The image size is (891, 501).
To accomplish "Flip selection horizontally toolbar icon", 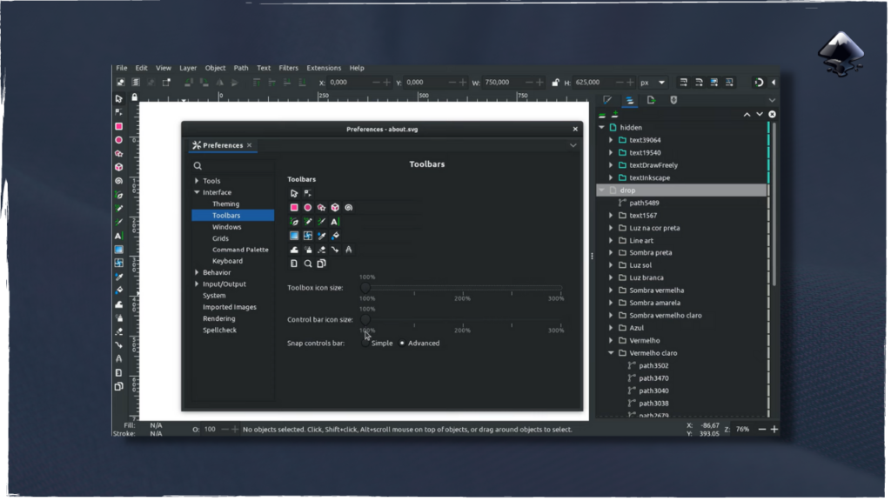I will pos(219,83).
